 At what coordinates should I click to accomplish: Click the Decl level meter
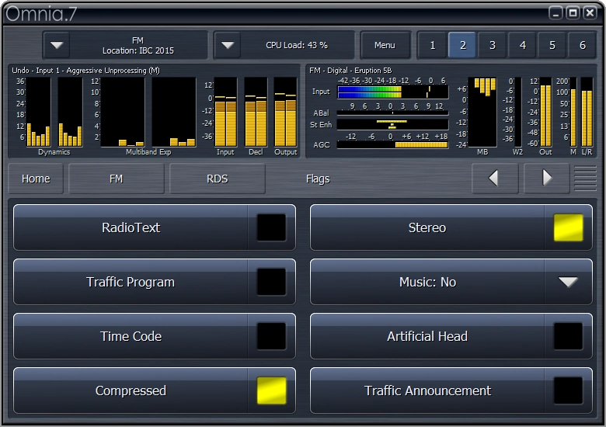click(256, 112)
